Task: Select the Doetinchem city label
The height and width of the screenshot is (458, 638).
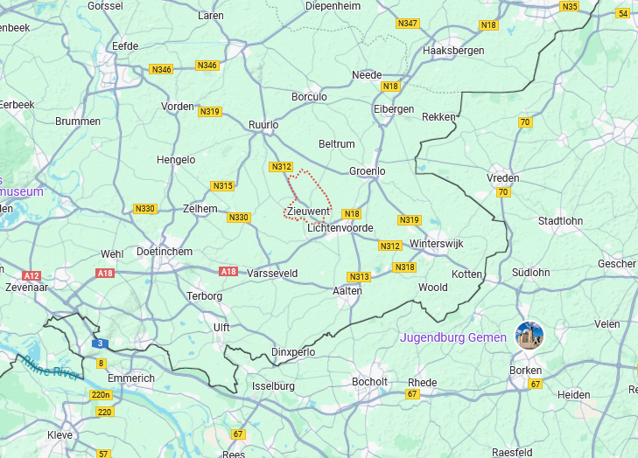Action: 165,252
